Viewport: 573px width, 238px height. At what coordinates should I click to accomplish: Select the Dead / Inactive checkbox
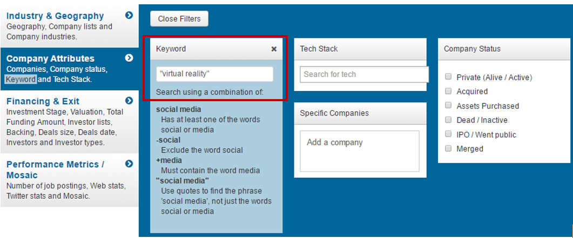pos(448,120)
